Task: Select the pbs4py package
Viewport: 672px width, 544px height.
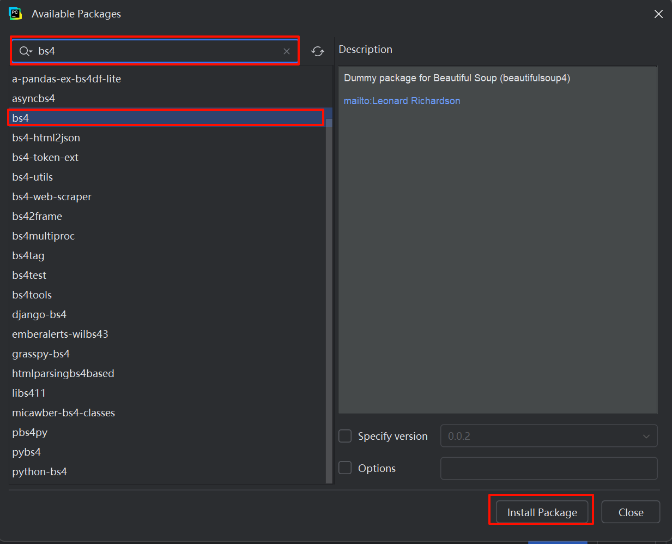Action: tap(167, 432)
